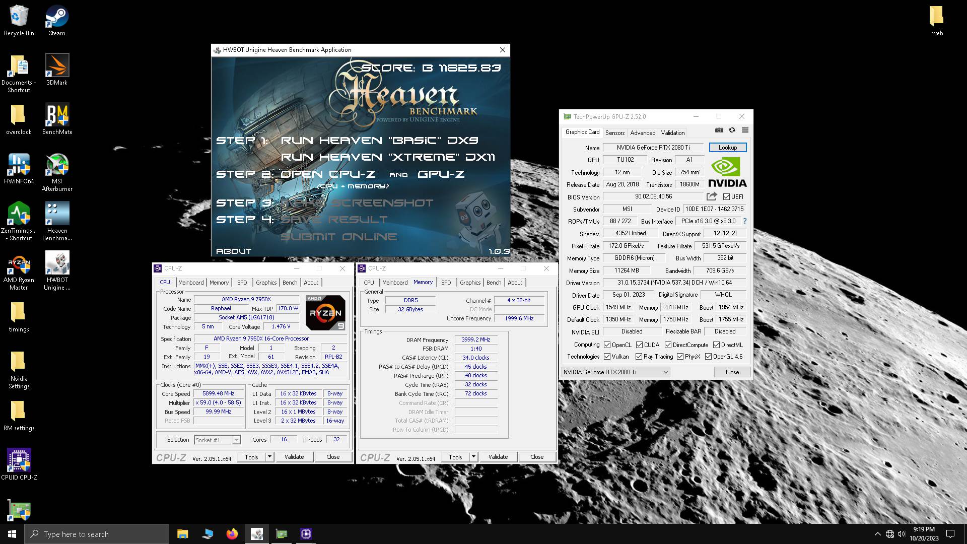
Task: Take GPU-Z screenshot with camera icon
Action: click(x=719, y=130)
